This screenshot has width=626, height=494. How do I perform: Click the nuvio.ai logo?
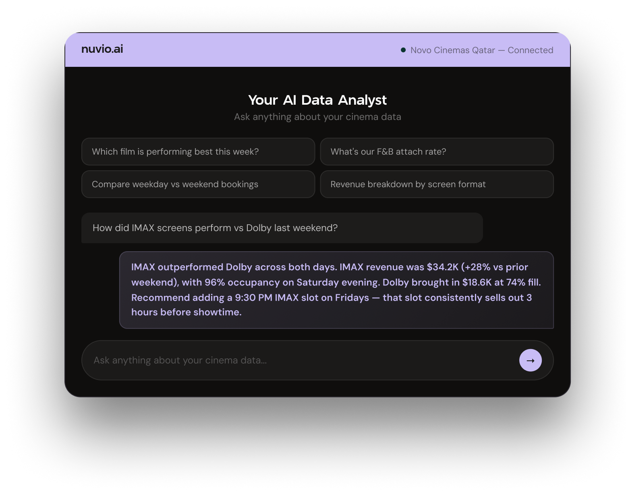pos(102,49)
